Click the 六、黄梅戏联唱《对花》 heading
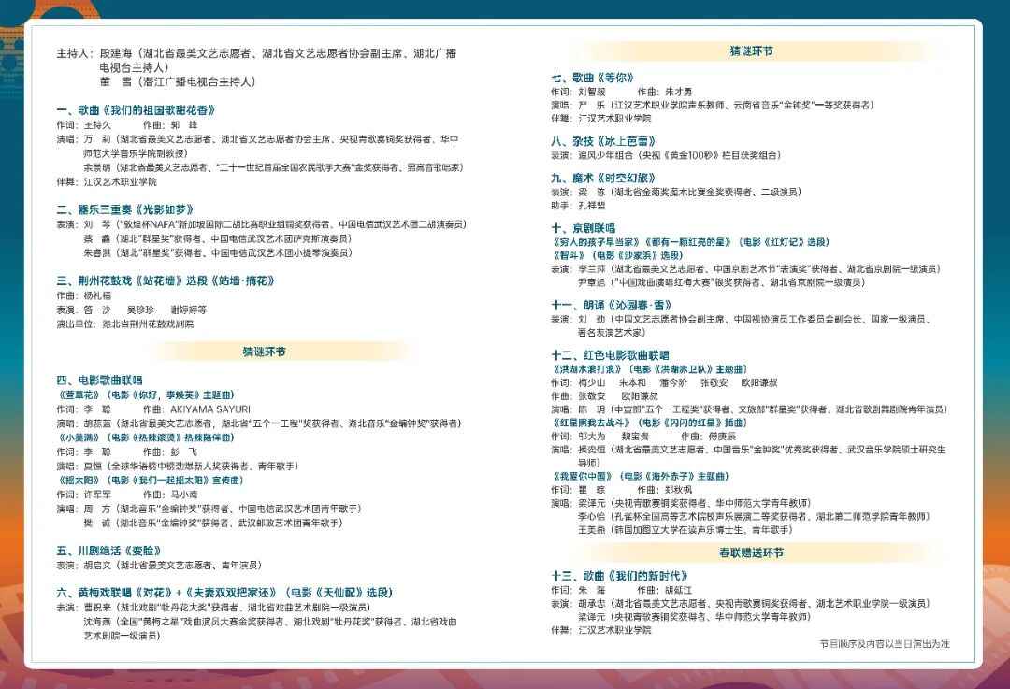 [224, 593]
